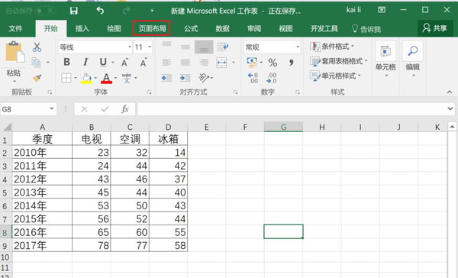Image resolution: width=458 pixels, height=278 pixels.
Task: Click the Format Painter brush icon
Action: (x=37, y=78)
